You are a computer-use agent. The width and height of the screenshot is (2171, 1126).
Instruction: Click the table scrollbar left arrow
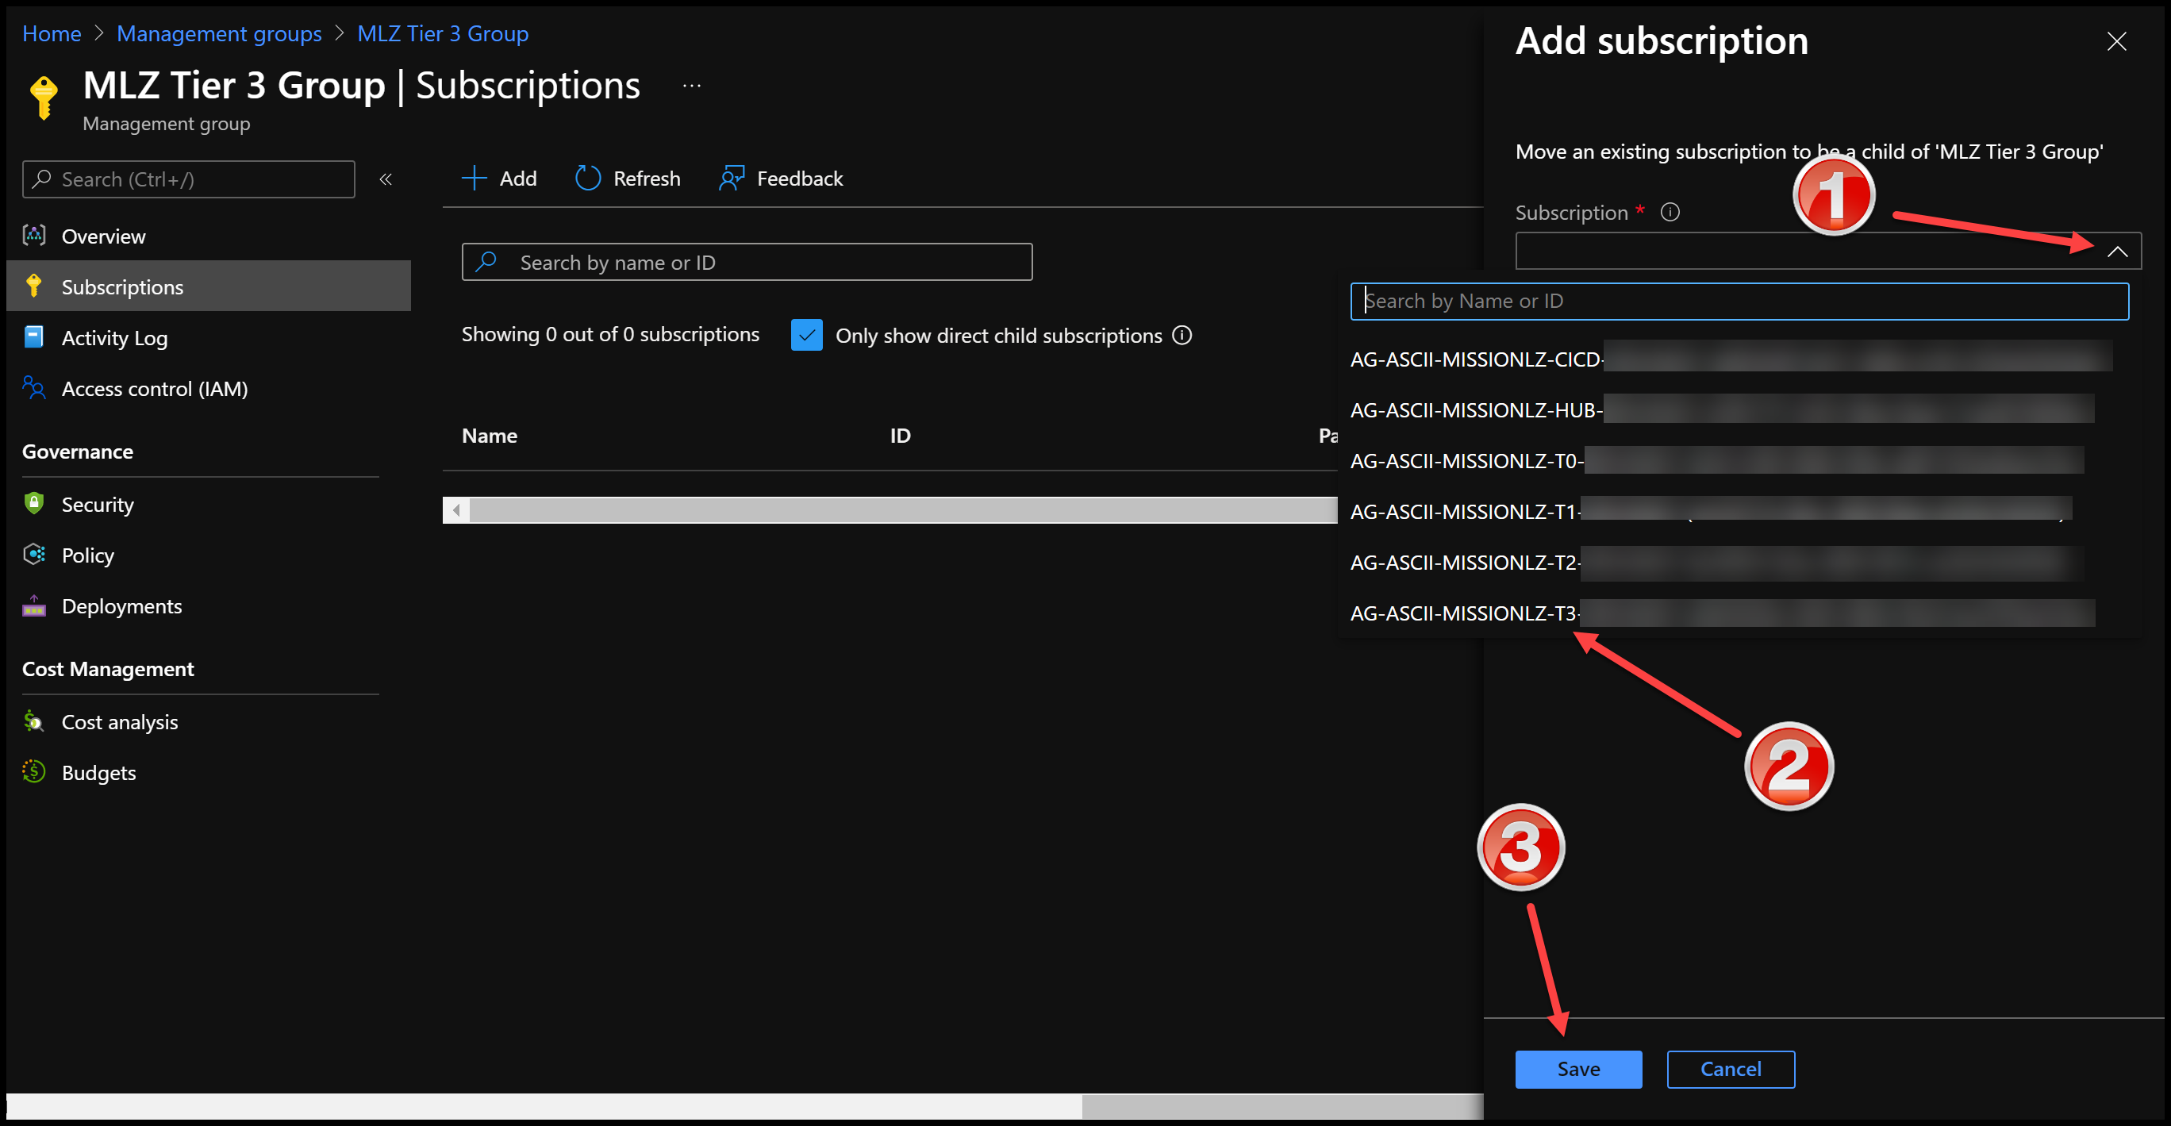click(x=456, y=509)
